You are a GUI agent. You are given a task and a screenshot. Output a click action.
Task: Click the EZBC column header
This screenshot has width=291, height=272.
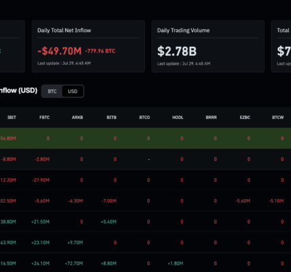tap(245, 118)
